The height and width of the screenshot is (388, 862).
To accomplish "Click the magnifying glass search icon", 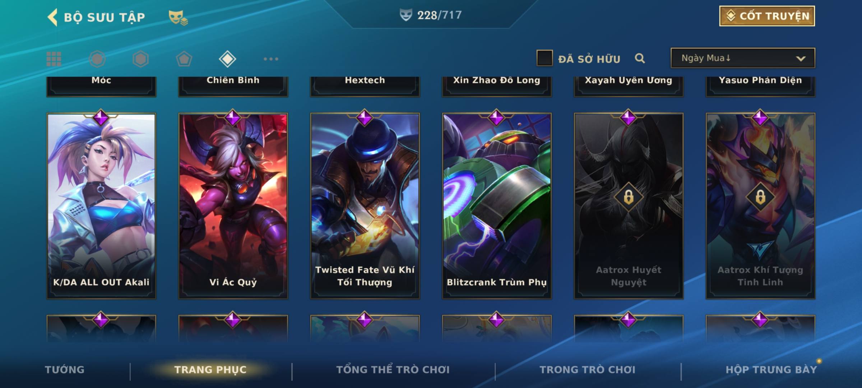I will (640, 58).
